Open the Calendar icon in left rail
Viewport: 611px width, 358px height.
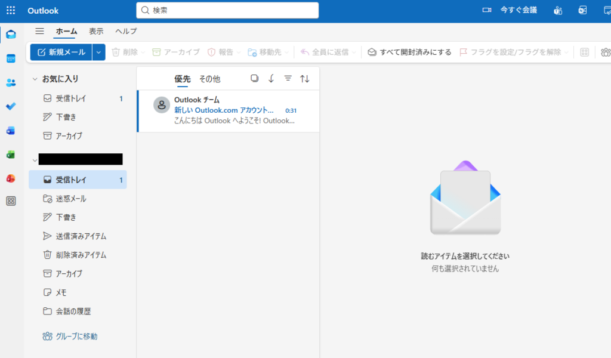coord(11,58)
